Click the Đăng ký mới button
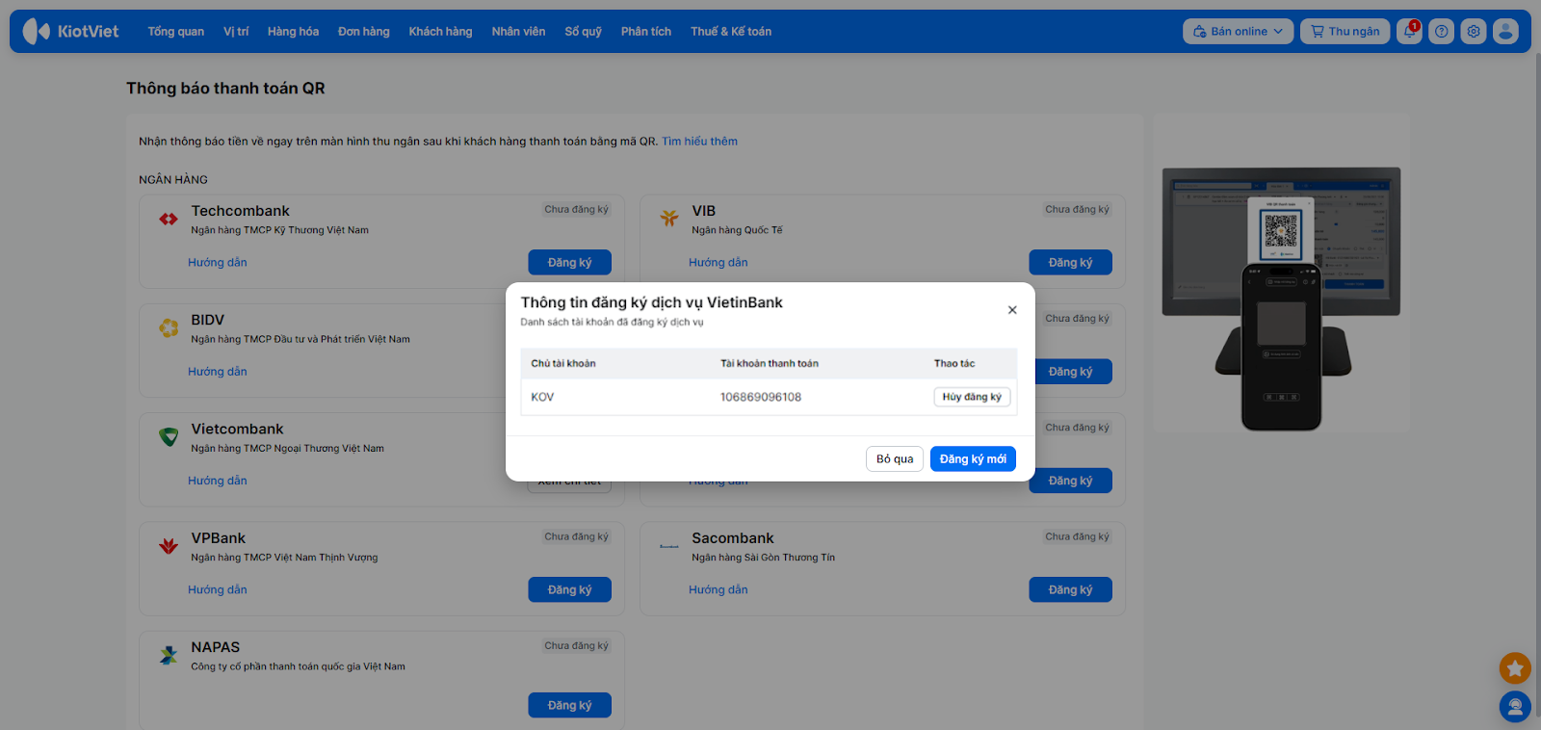 pos(973,459)
